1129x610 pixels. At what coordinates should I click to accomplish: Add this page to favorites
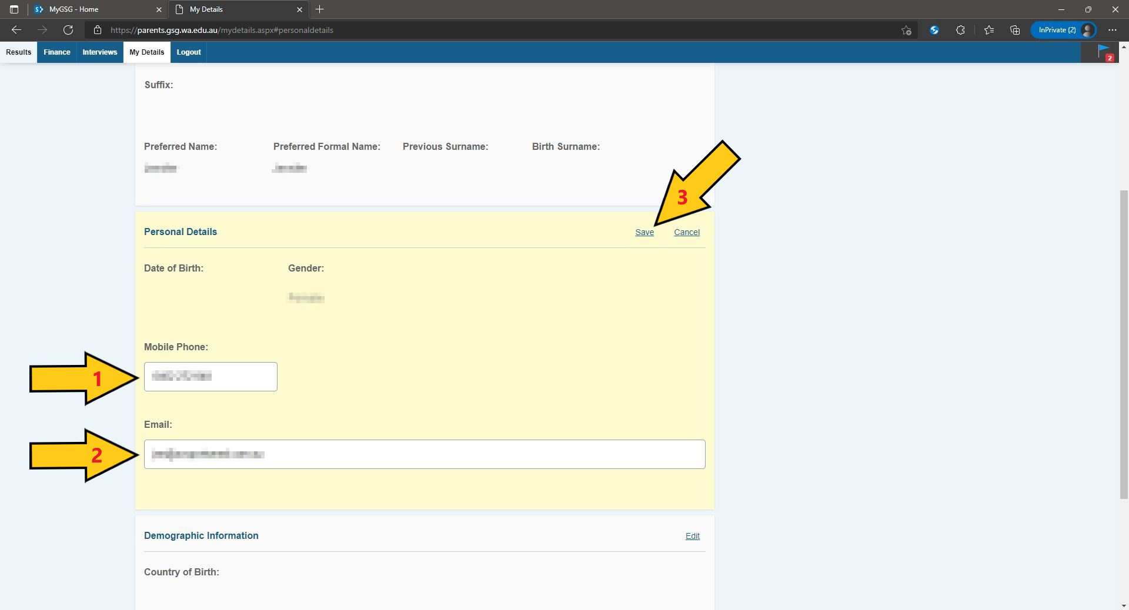(x=906, y=30)
